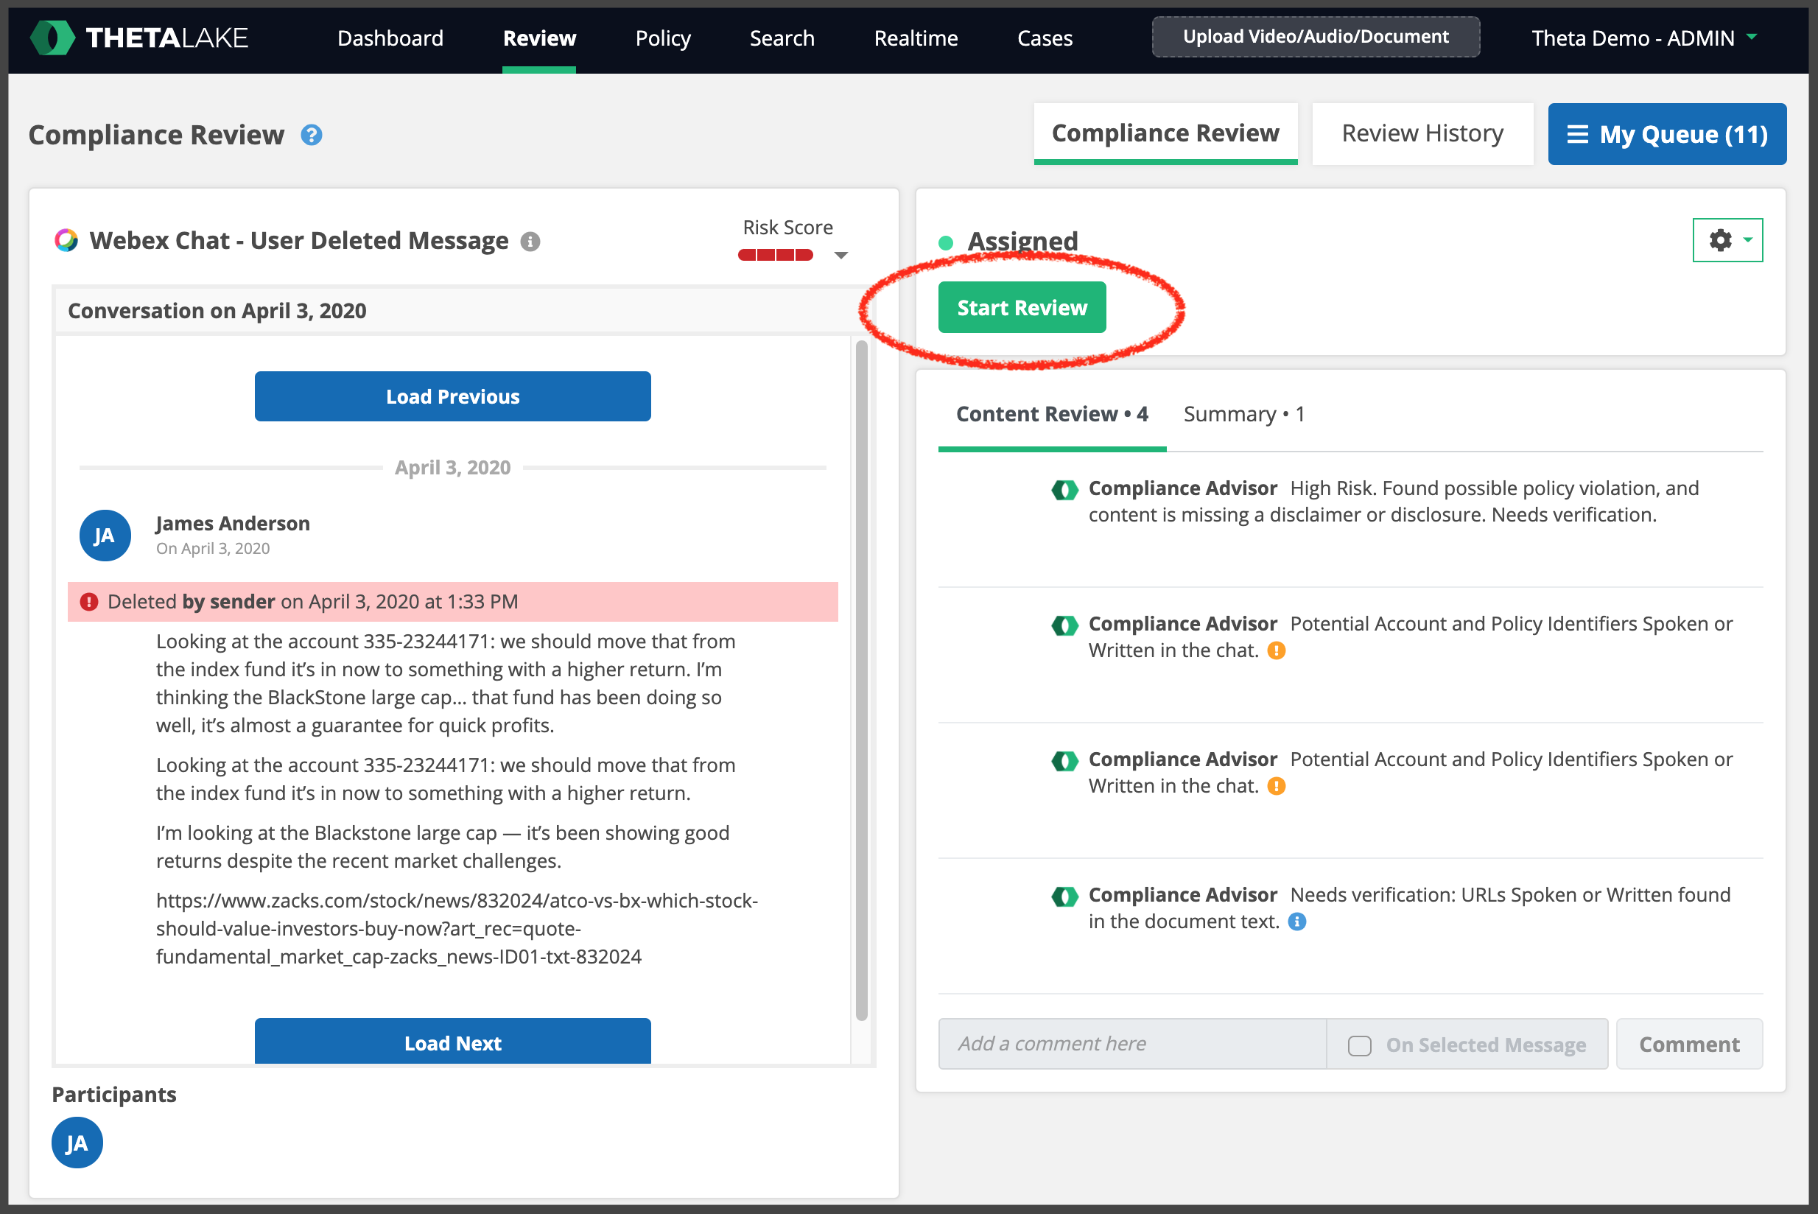
Task: Click the info icon beside User Deleted Message
Action: [530, 242]
